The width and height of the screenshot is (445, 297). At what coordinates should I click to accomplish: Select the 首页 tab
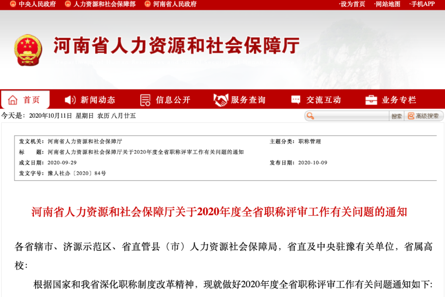pyautogui.click(x=31, y=100)
